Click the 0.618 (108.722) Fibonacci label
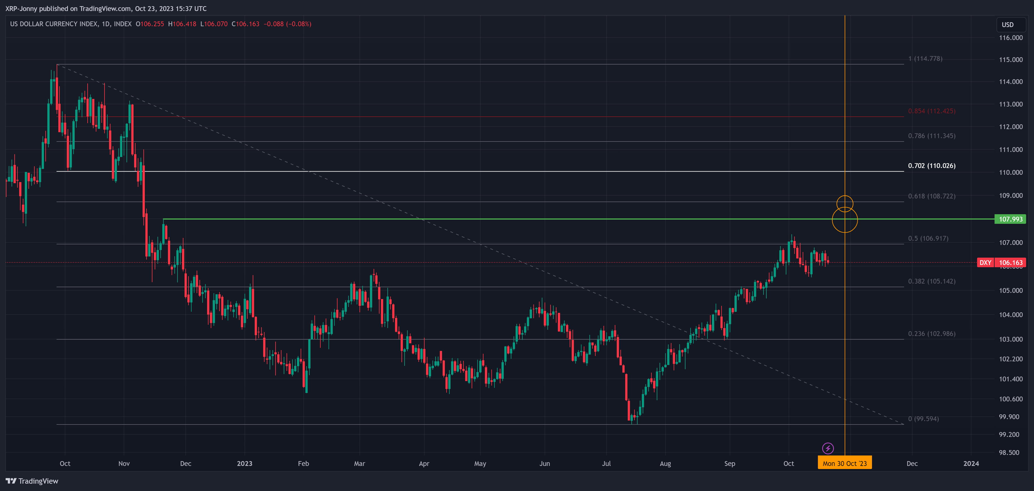Image resolution: width=1034 pixels, height=491 pixels. point(932,196)
